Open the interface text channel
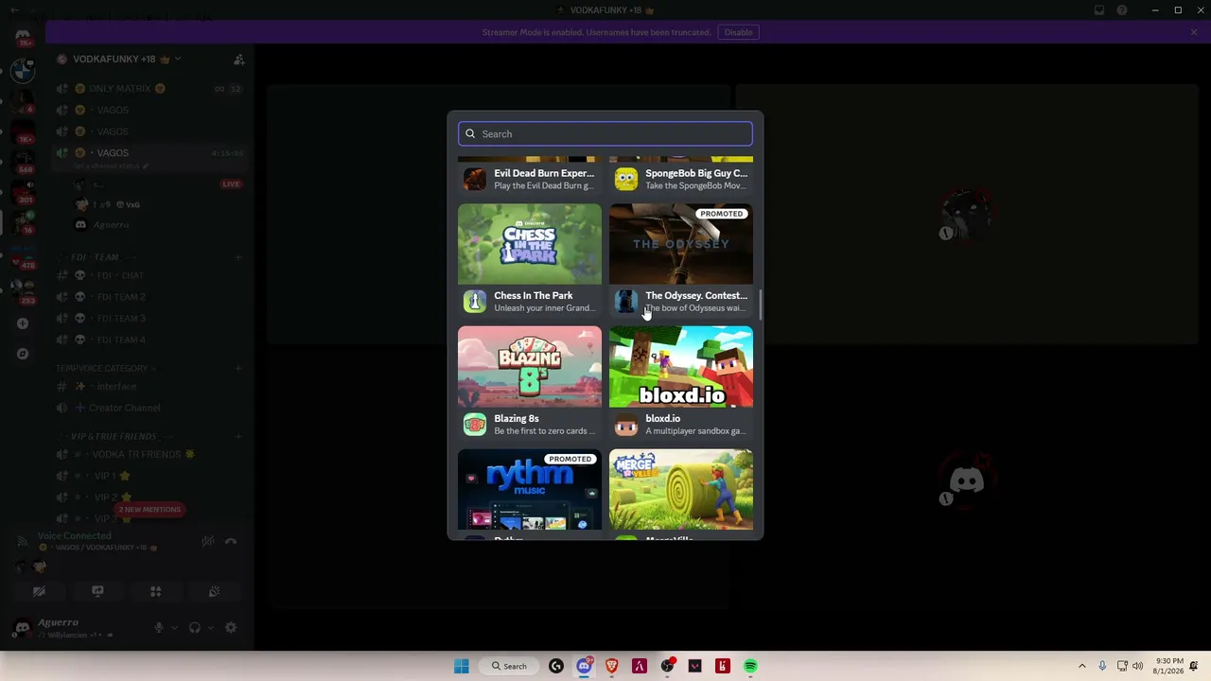The width and height of the screenshot is (1211, 681). (x=150, y=387)
